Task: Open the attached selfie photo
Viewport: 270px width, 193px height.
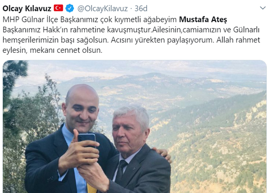Action: coord(135,126)
